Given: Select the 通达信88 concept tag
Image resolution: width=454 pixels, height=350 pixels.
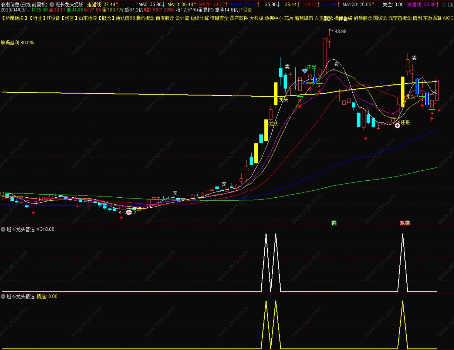Looking at the screenshot, I should [x=125, y=18].
